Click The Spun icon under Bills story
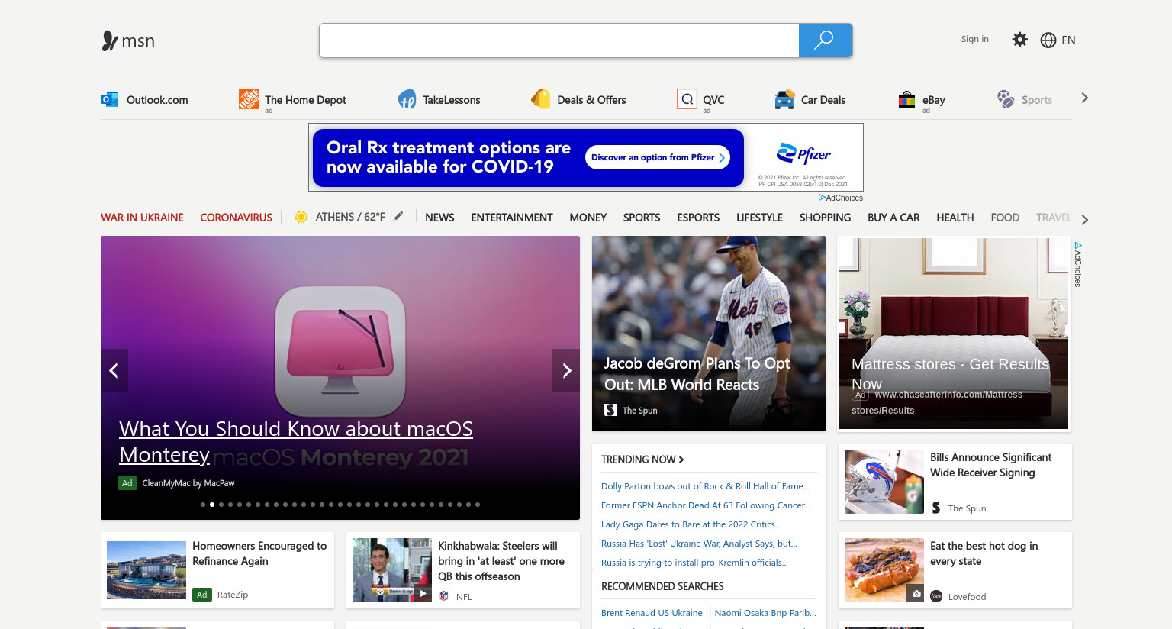 click(x=936, y=508)
